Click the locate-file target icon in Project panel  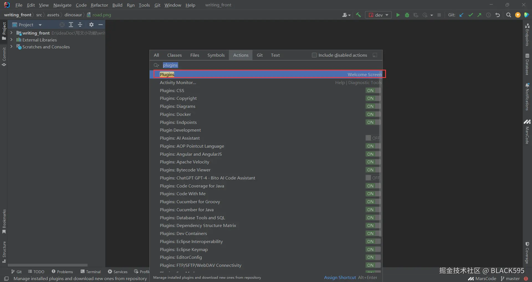(62, 25)
